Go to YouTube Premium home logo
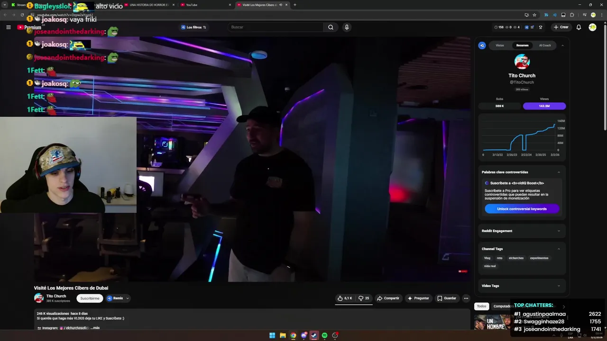Viewport: 607px width, 341px height. coord(29,27)
